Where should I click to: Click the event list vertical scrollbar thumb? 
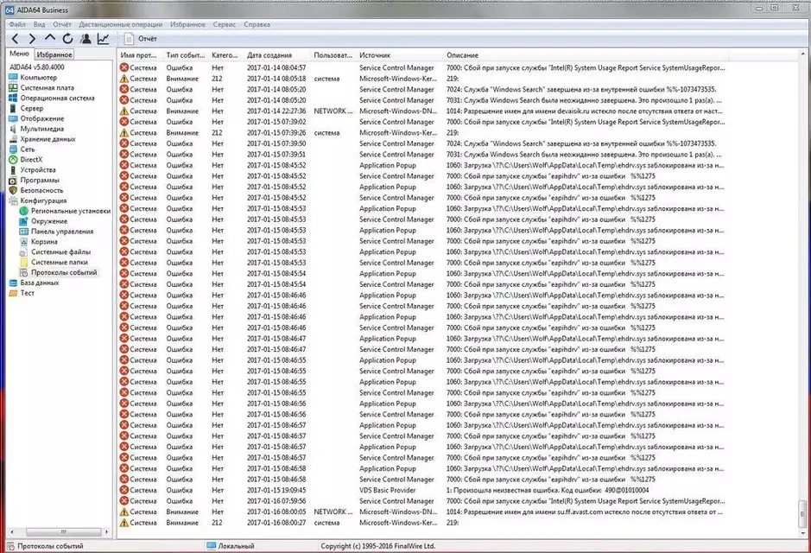[802, 513]
